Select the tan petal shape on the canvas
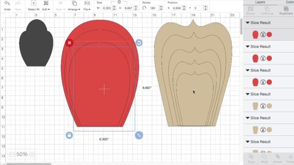The image size is (294, 165). point(193,73)
